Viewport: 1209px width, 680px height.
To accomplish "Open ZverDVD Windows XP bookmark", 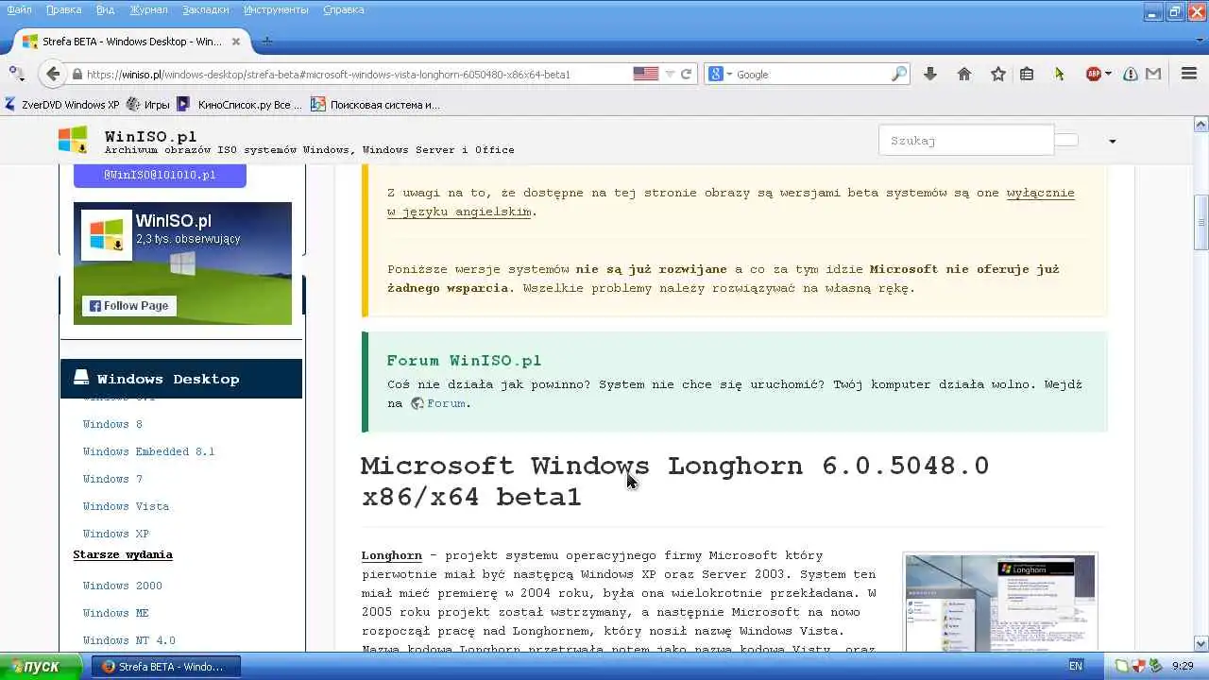I will pos(61,105).
